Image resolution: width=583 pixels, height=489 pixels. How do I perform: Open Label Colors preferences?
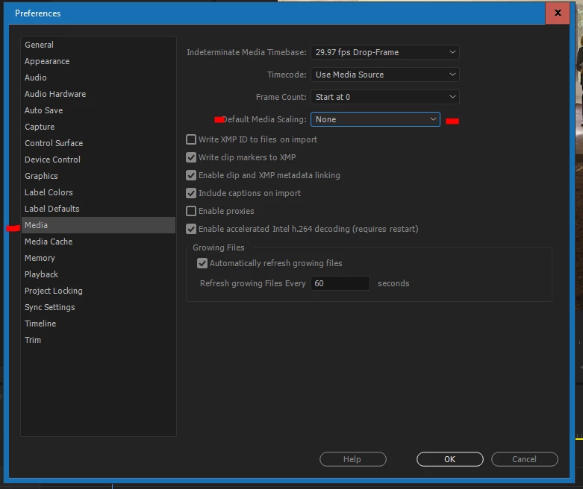point(98,192)
